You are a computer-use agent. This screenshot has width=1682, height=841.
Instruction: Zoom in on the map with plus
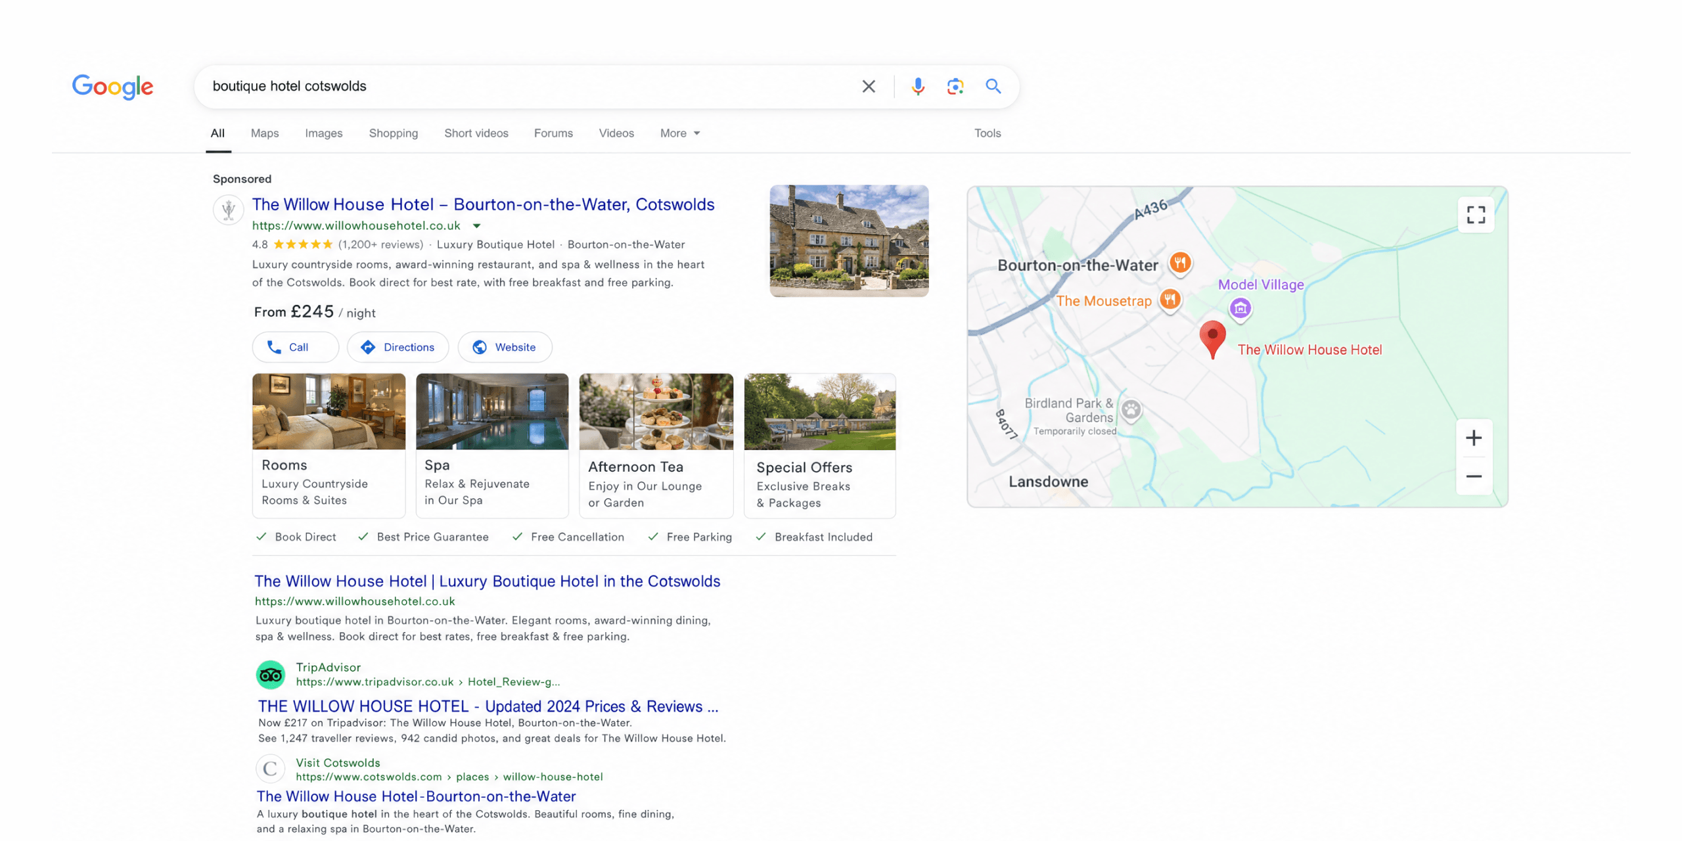point(1473,438)
